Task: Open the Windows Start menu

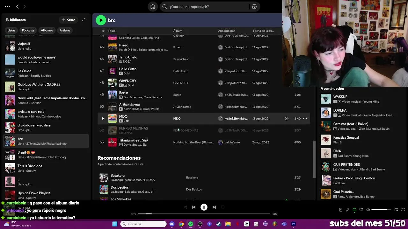Action: tap(115, 224)
